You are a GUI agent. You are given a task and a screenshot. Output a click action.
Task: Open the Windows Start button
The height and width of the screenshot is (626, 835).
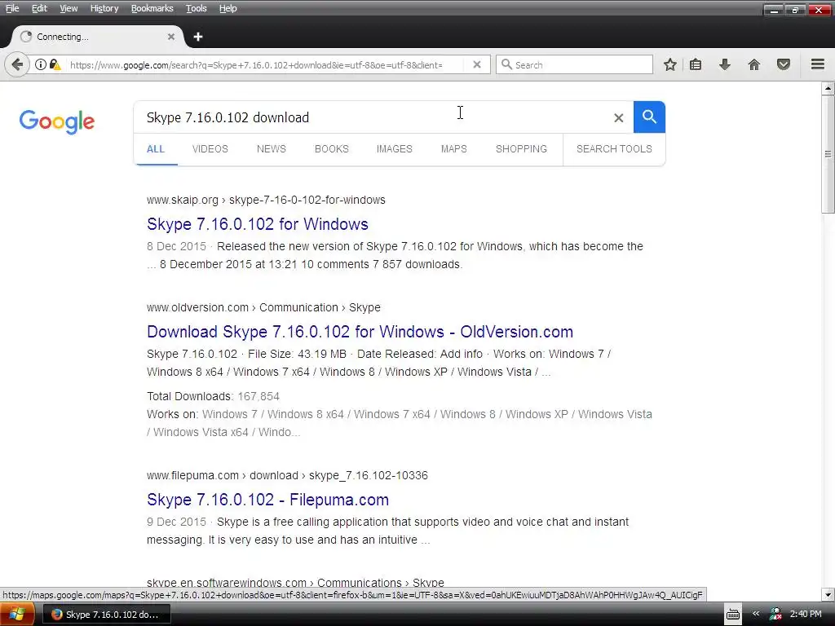[16, 615]
